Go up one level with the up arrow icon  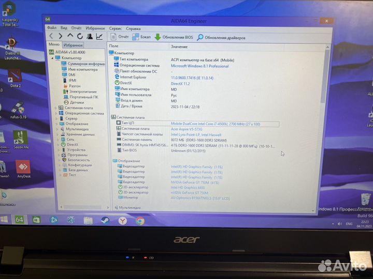[70, 36]
